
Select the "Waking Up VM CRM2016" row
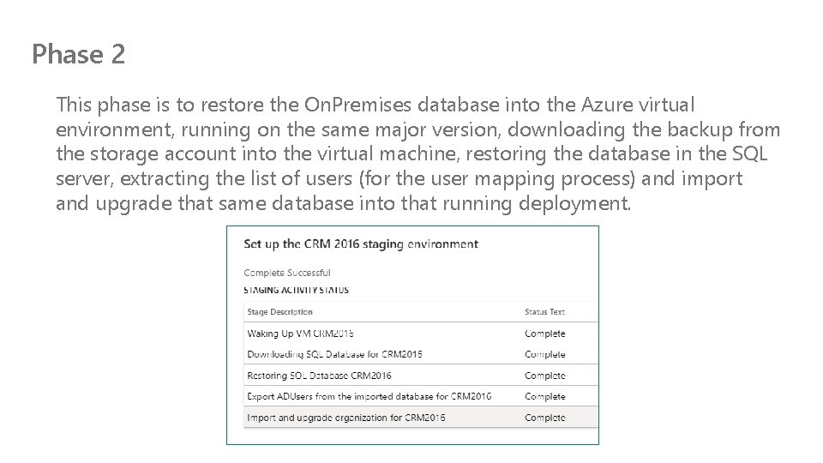click(300, 334)
